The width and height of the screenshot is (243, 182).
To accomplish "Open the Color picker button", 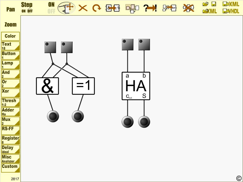I will coord(10,36).
